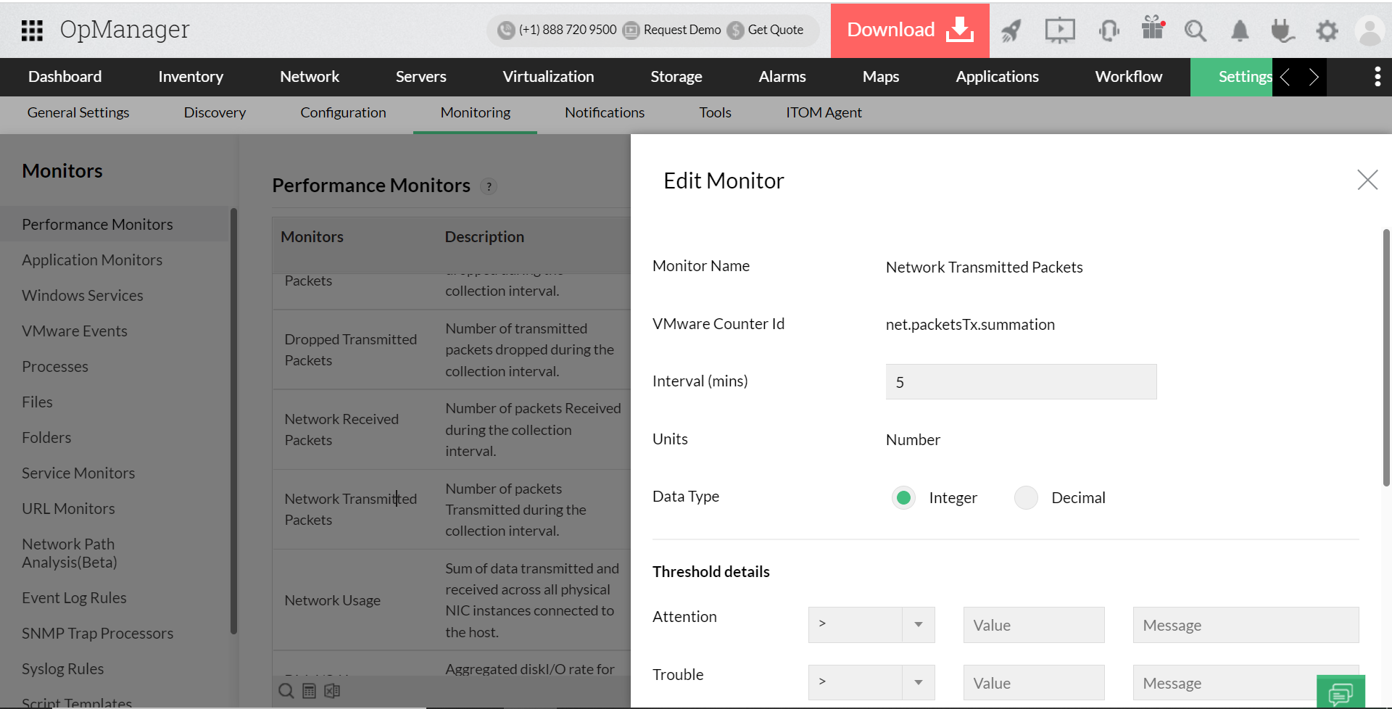
Task: Click the Request Demo link
Action: click(682, 30)
